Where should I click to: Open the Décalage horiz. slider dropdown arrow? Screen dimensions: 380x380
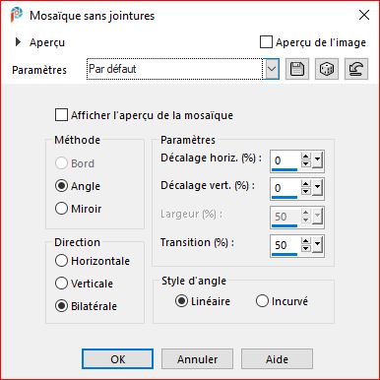pyautogui.click(x=317, y=160)
